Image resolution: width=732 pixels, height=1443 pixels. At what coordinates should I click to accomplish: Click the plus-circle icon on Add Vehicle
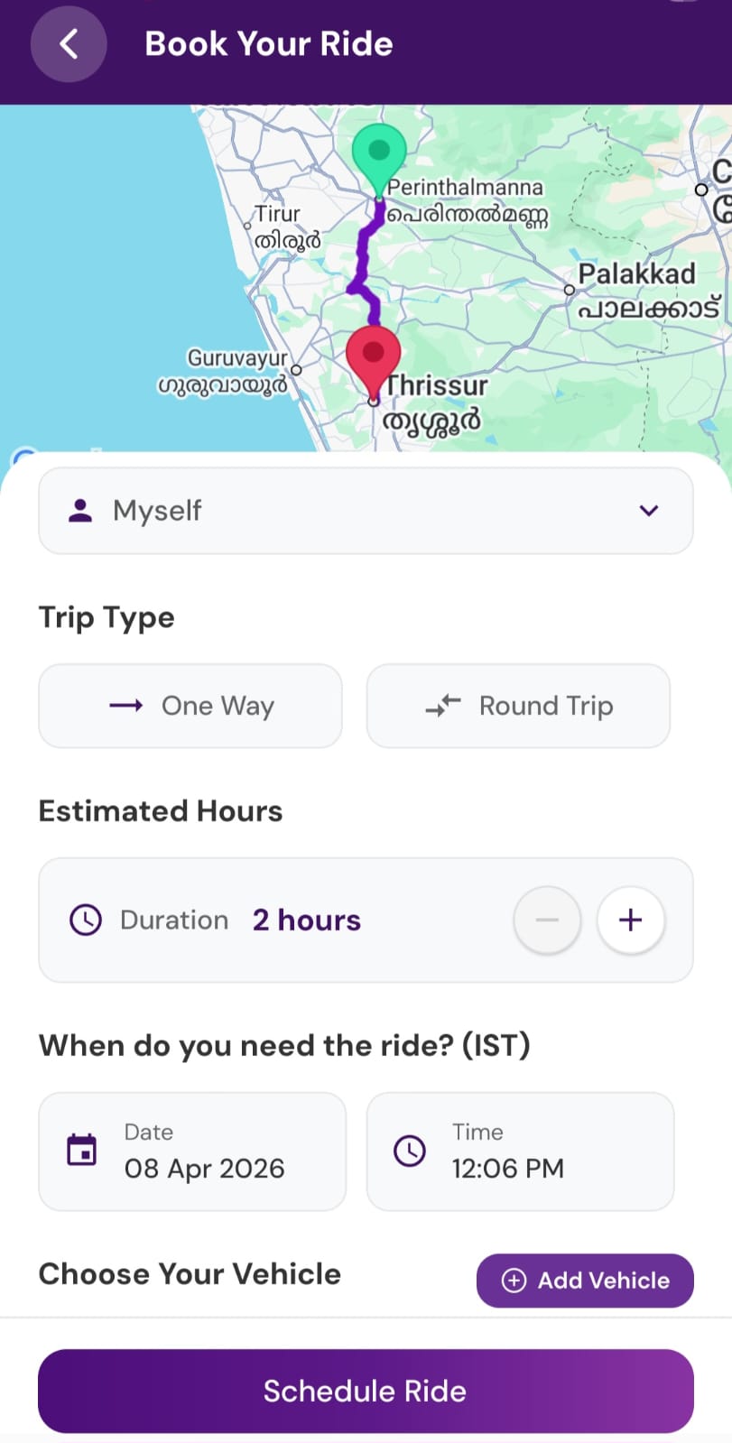(514, 1281)
